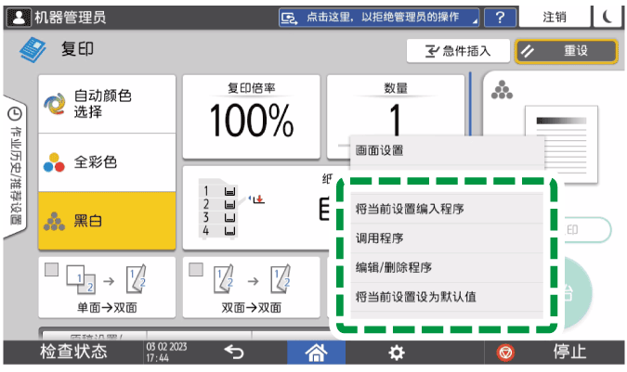627x372 pixels.
Task: Tap the back arrow icon
Action: pos(234,352)
